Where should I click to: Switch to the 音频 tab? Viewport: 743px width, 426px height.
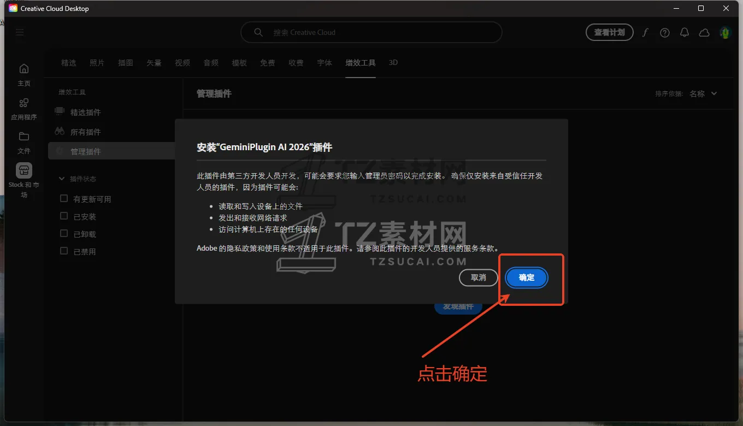point(211,63)
